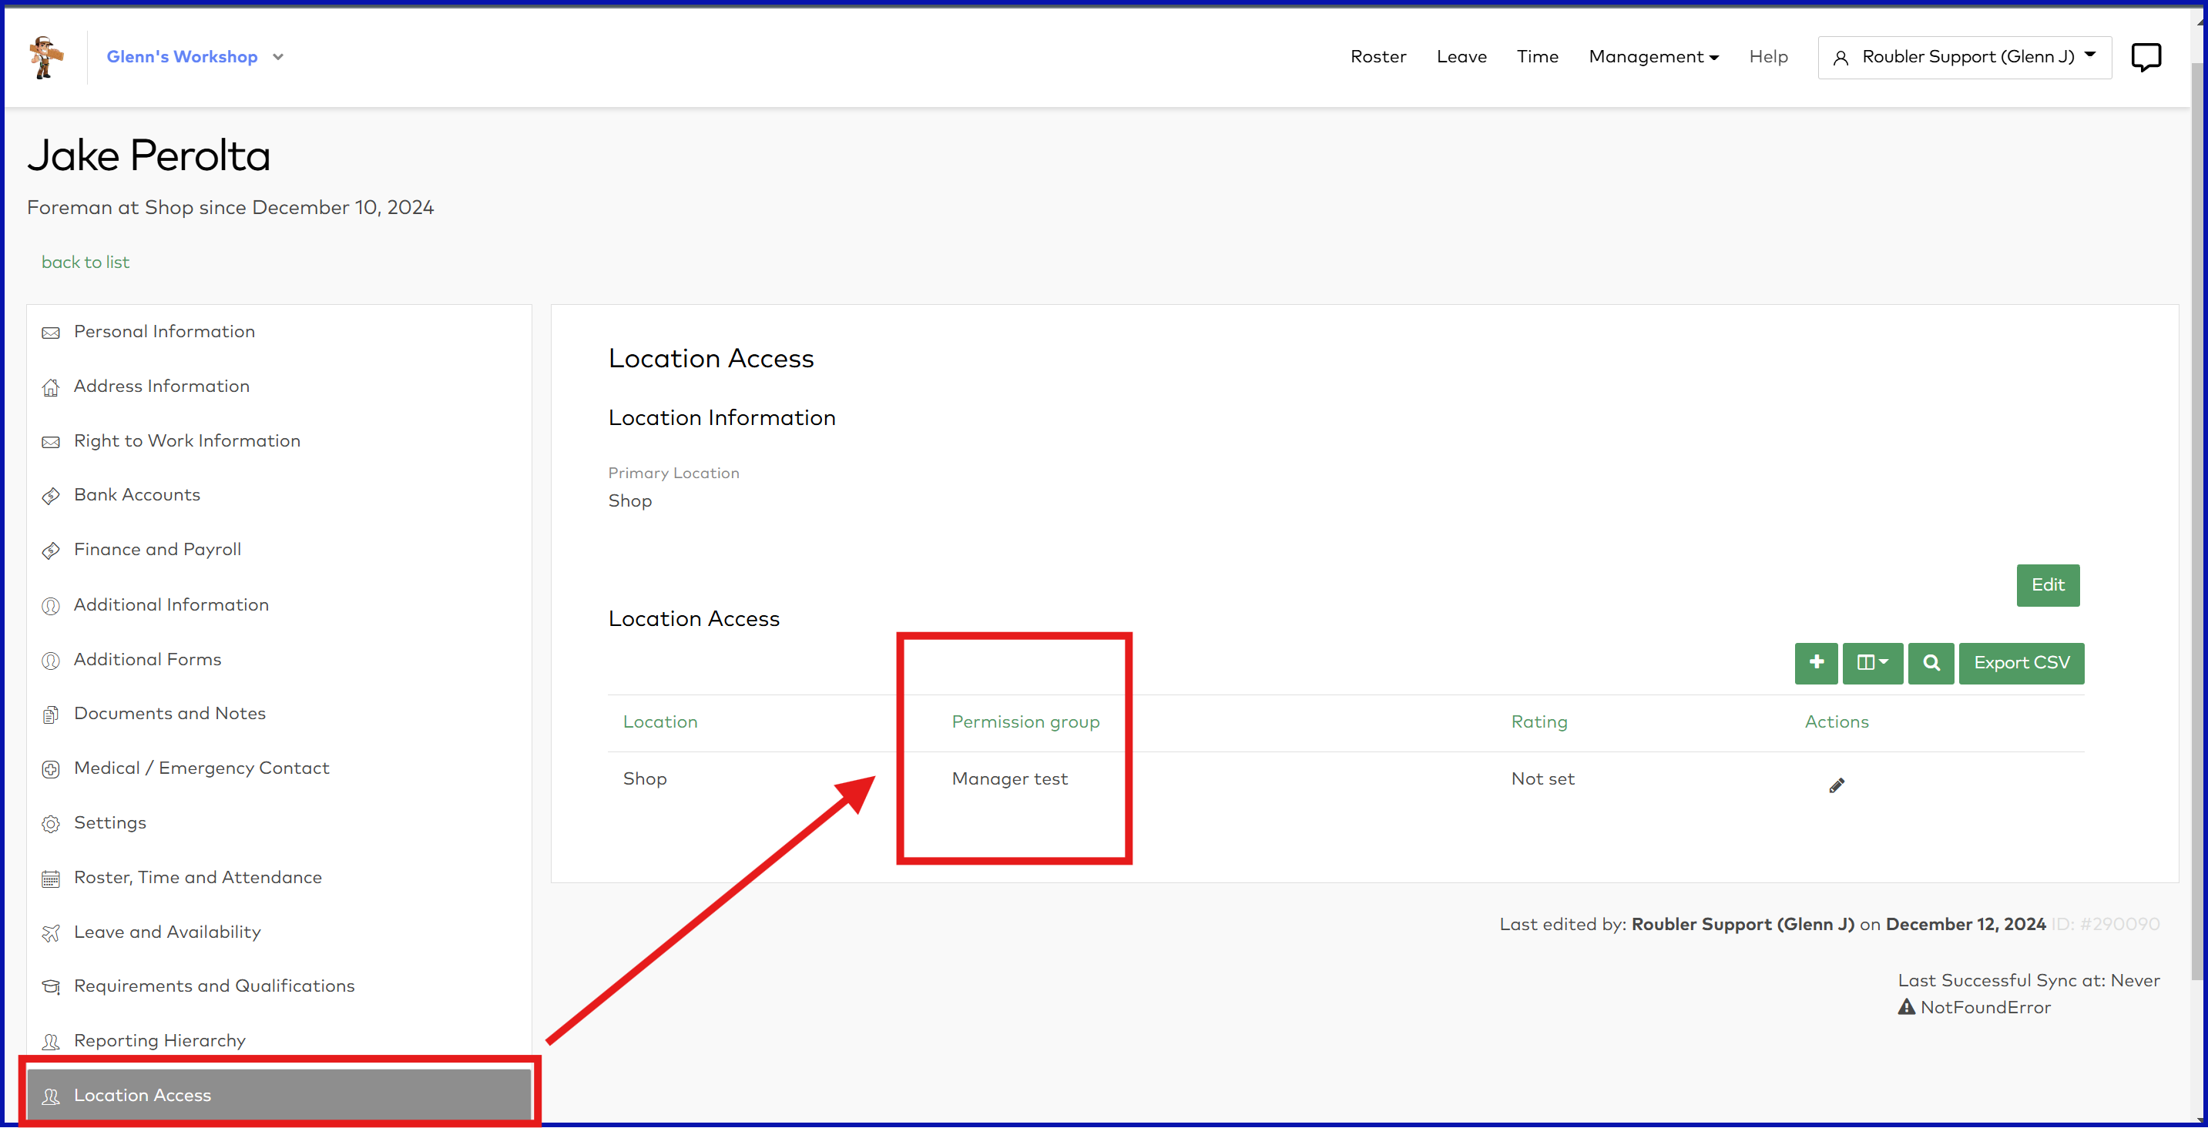Click the warning triangle beside NotFoundError
Screen dimensions: 2208x1128
(1905, 1007)
